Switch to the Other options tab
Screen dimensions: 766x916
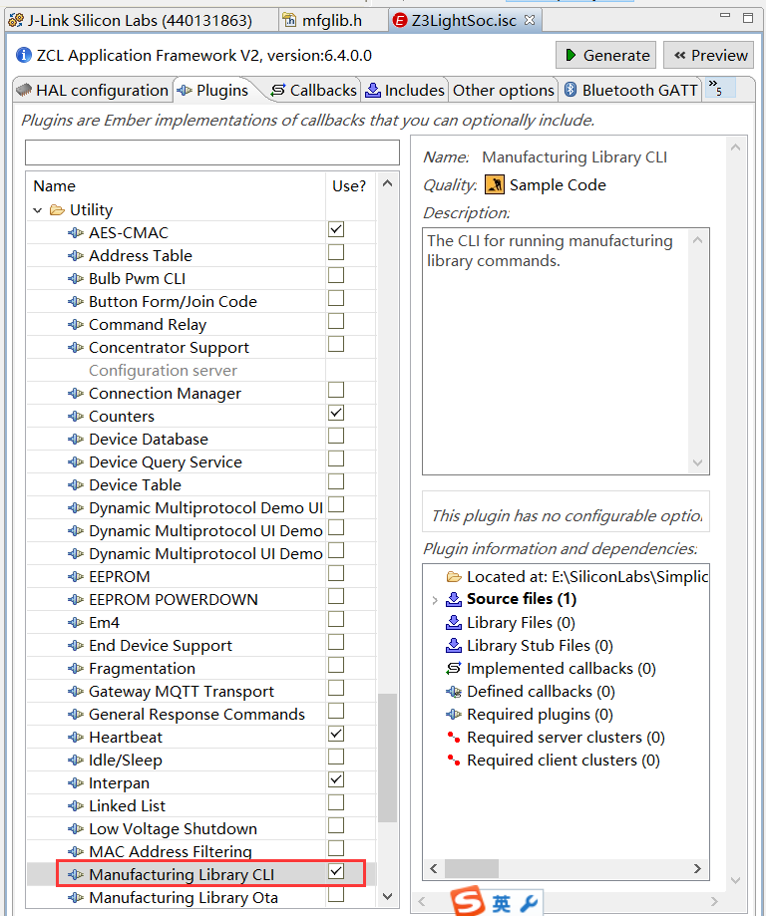click(x=503, y=90)
